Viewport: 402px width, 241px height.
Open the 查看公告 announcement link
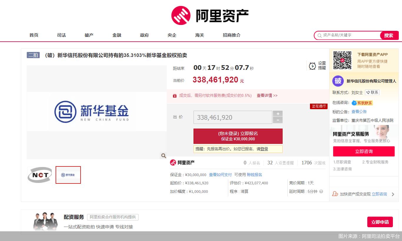(359, 112)
